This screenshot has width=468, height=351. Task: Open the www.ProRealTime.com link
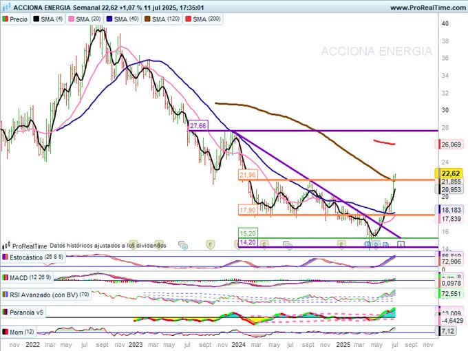[x=429, y=8]
